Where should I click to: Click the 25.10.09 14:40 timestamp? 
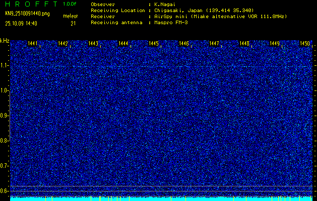(x=21, y=23)
